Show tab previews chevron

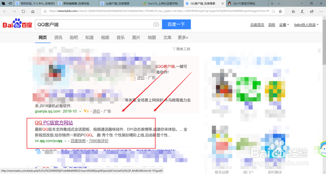279,4
